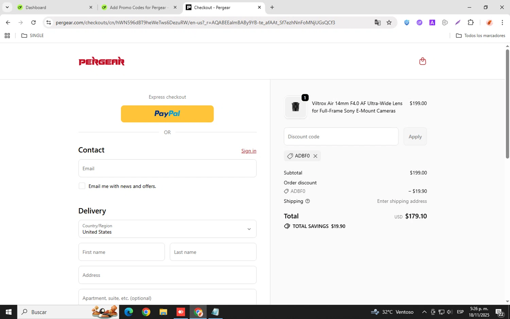This screenshot has height=319, width=510.
Task: Click the Total amount $179.10
Action: (x=416, y=216)
